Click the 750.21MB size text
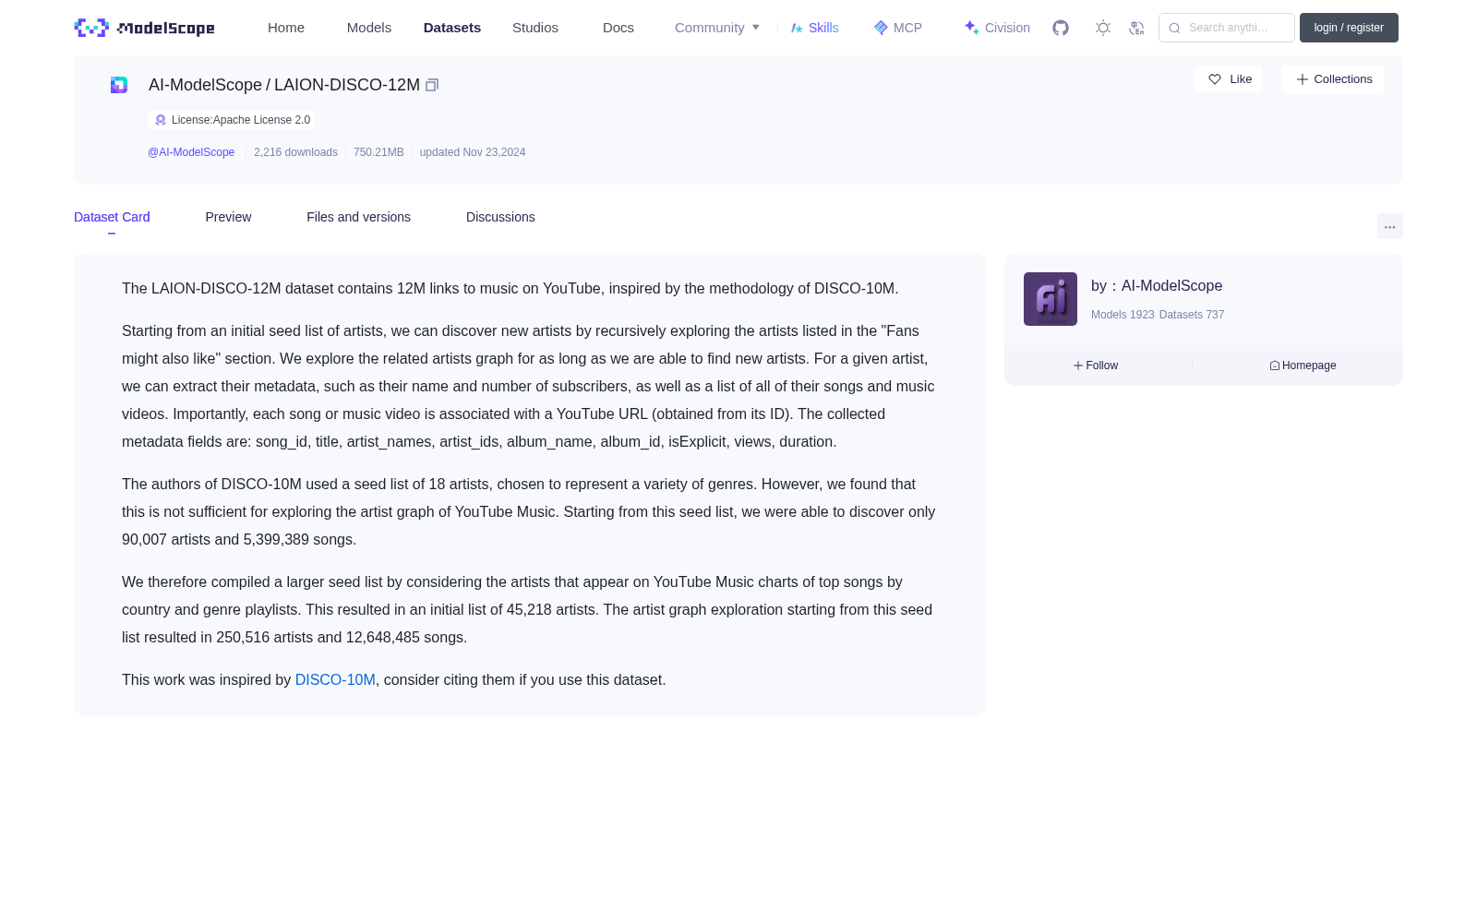Screen dimensions: 1477x923 (378, 152)
